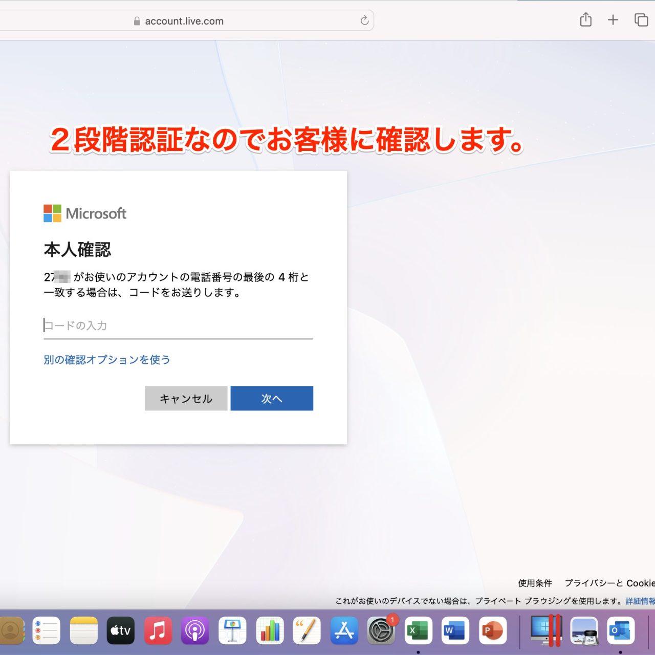Viewport: 655px width, 655px height.
Task: Launch Music from the Dock
Action: [x=158, y=630]
